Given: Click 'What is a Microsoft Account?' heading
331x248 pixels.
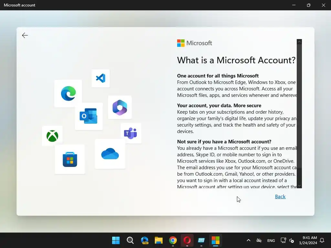Looking at the screenshot, I should [236, 60].
